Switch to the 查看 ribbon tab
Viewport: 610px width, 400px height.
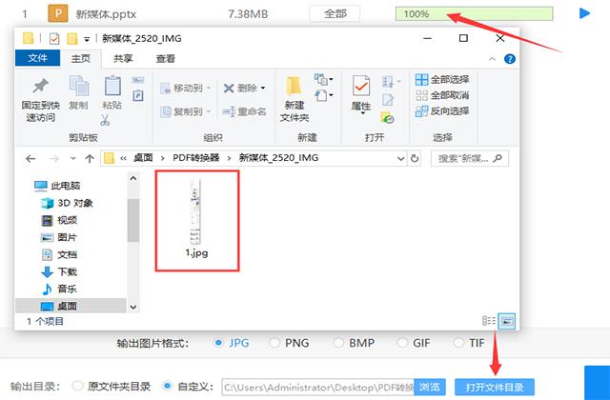click(165, 59)
